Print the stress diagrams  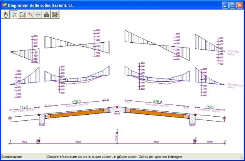point(47,15)
